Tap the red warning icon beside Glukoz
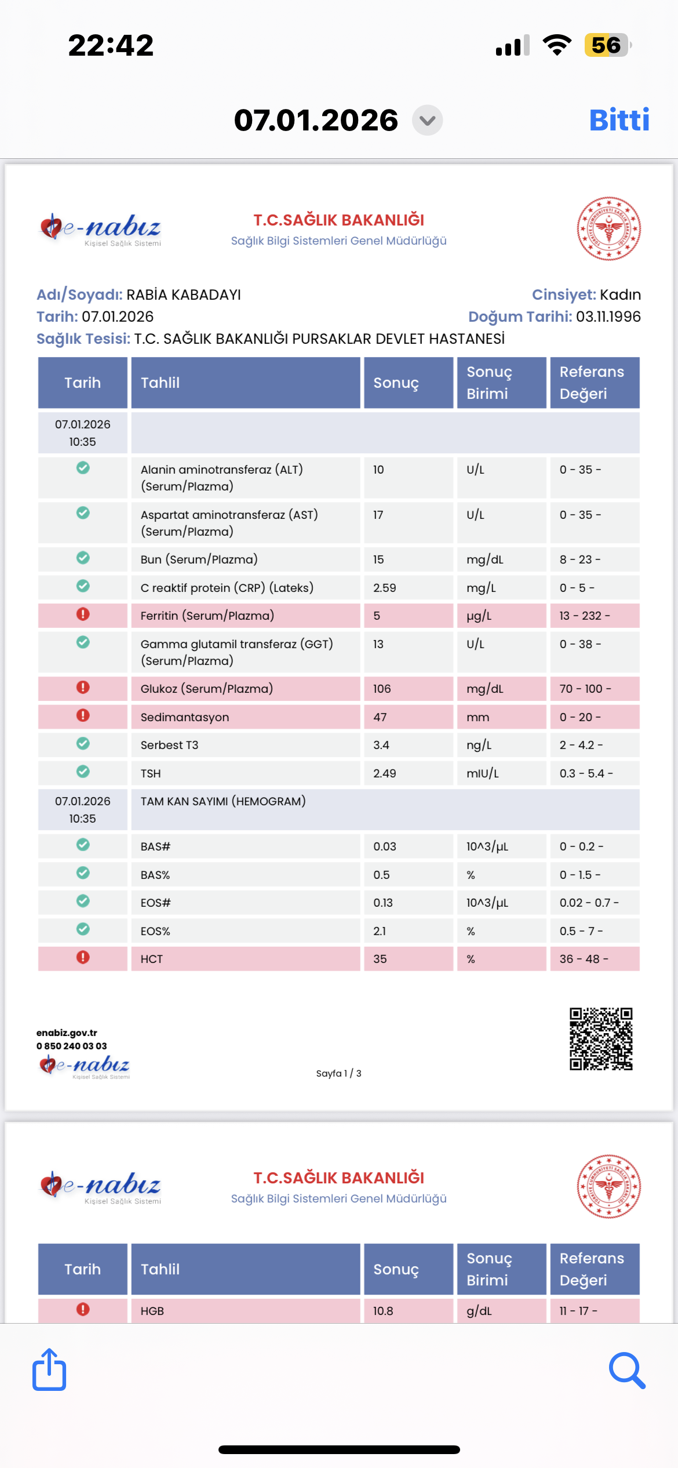 click(83, 687)
